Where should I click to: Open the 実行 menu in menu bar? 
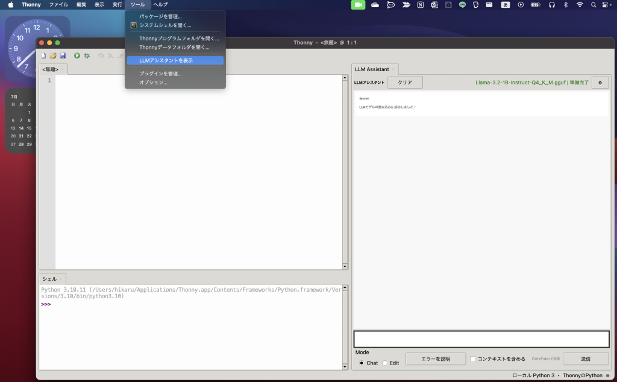pyautogui.click(x=117, y=5)
